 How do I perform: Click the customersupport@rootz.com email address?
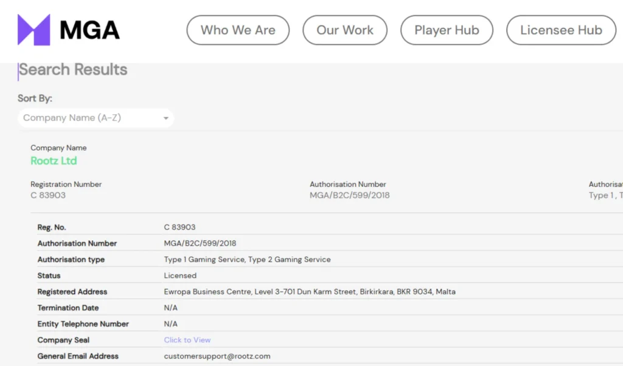point(217,356)
